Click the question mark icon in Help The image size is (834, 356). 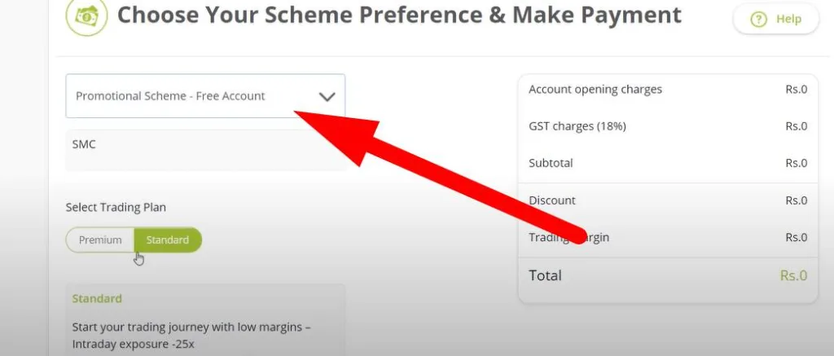coord(758,20)
